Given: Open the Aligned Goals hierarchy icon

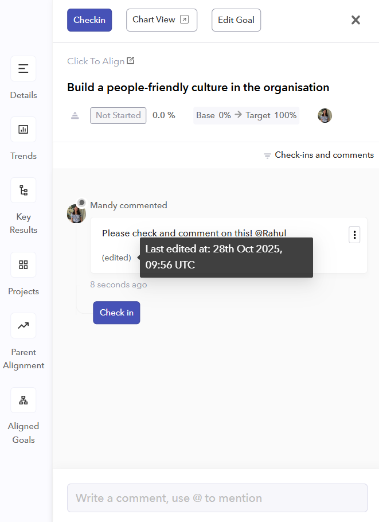Looking at the screenshot, I should click(x=24, y=400).
